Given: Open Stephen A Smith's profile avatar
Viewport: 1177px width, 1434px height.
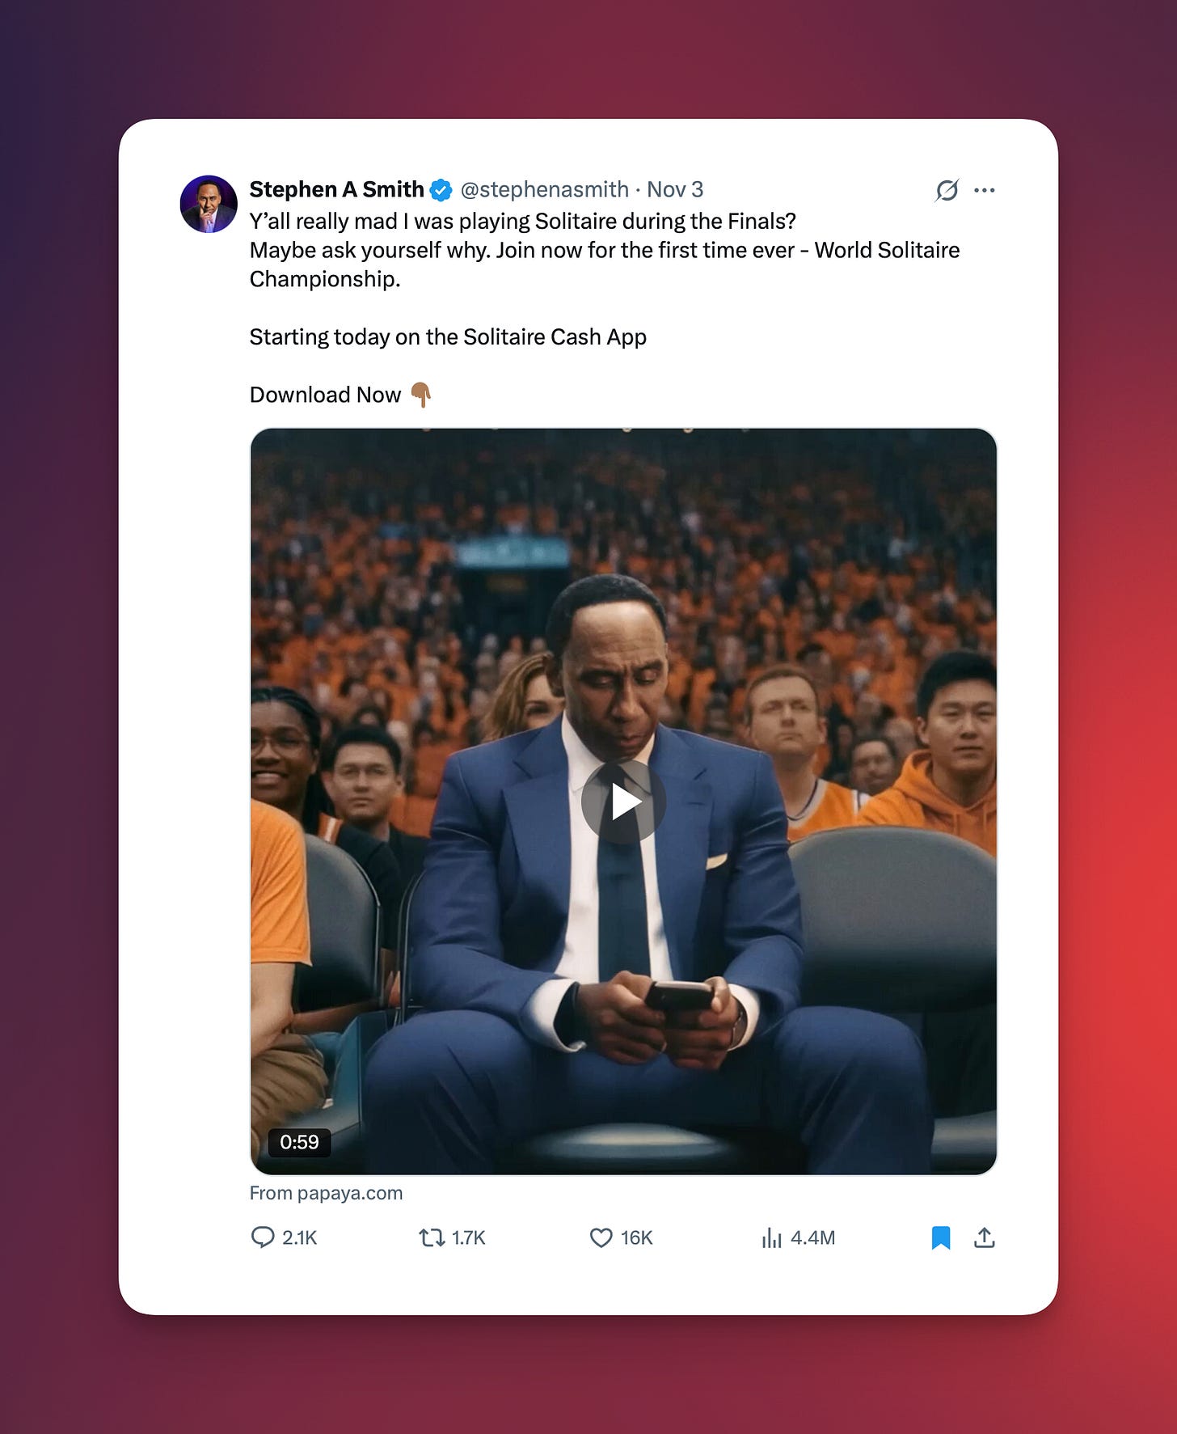Looking at the screenshot, I should tap(209, 205).
